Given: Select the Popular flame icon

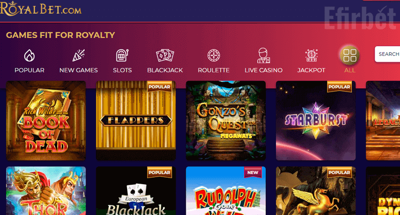Looking at the screenshot, I should 29,55.
